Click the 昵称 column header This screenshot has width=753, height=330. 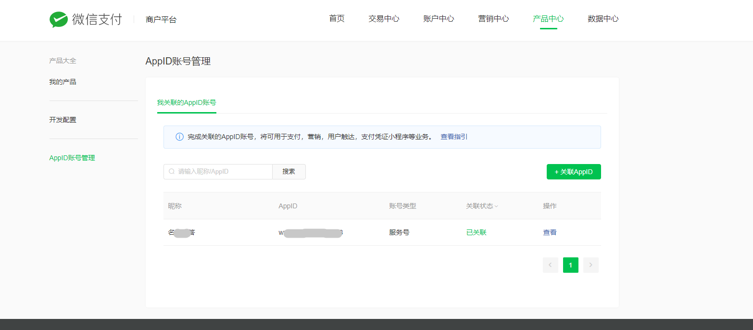tap(175, 206)
